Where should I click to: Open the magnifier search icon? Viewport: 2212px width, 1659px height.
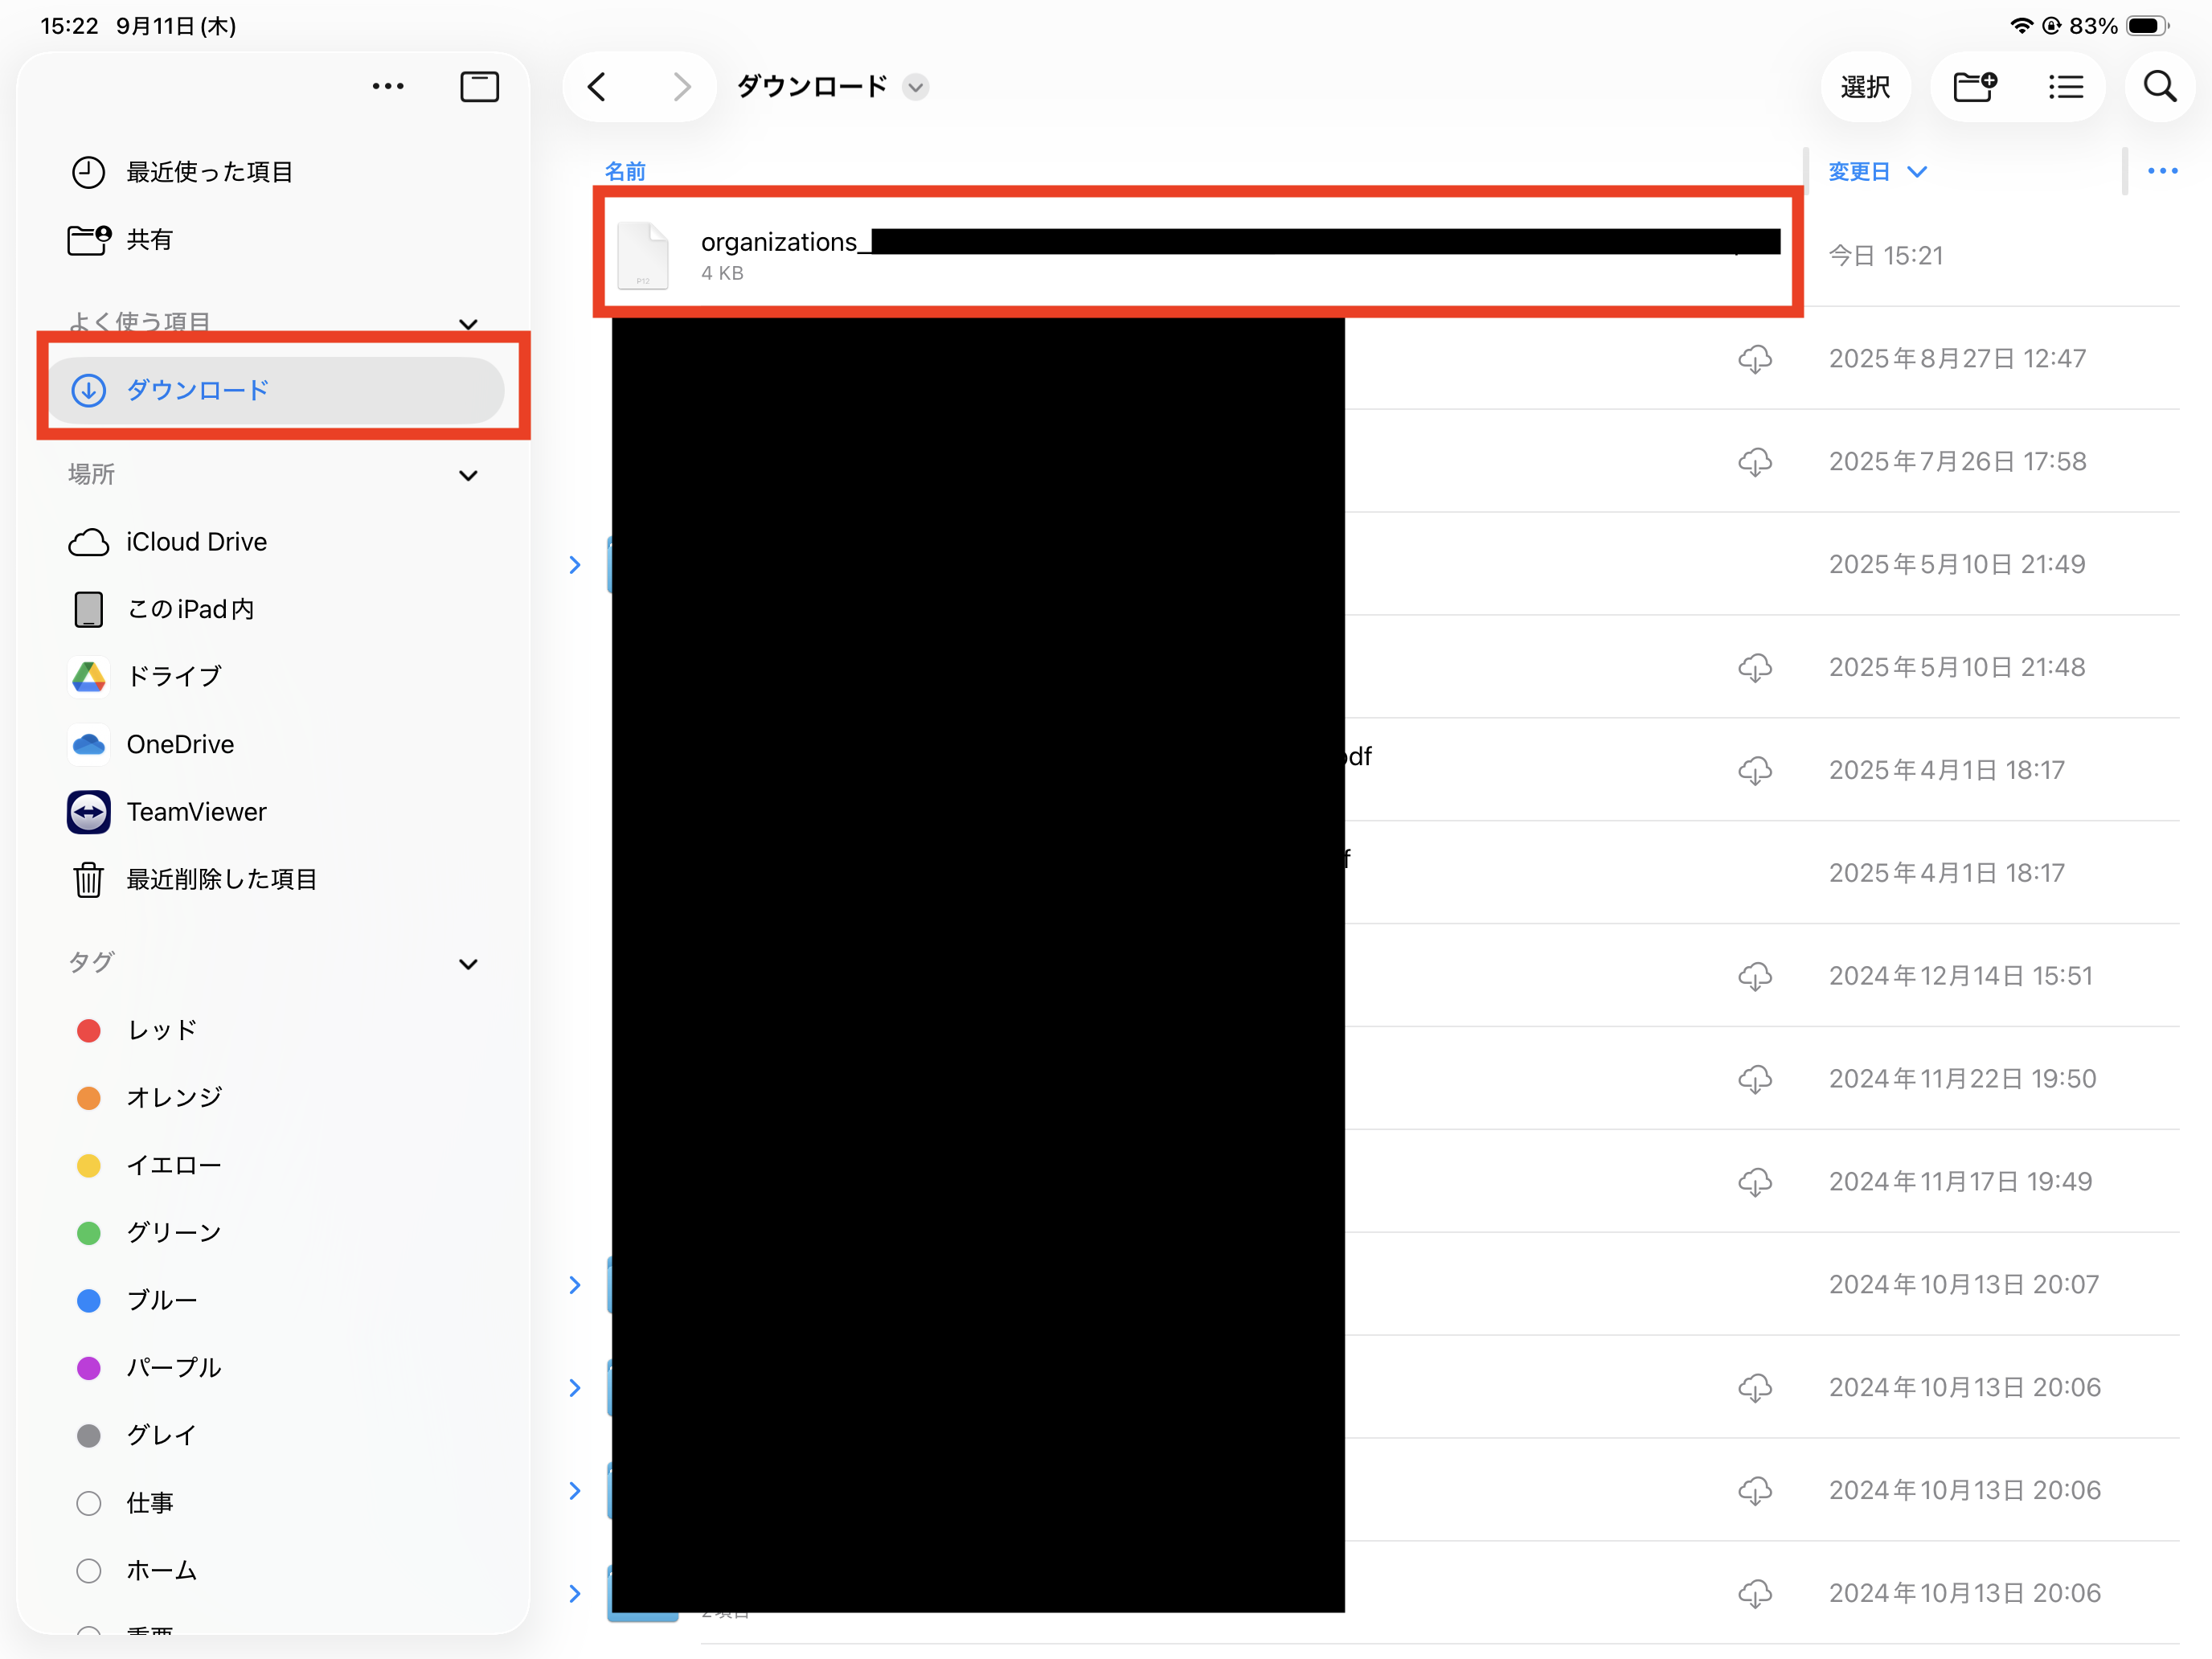[x=2159, y=87]
